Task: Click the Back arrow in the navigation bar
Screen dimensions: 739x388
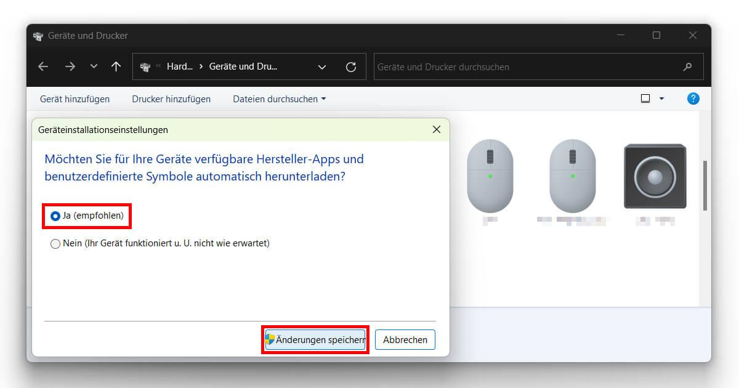Action: click(42, 67)
